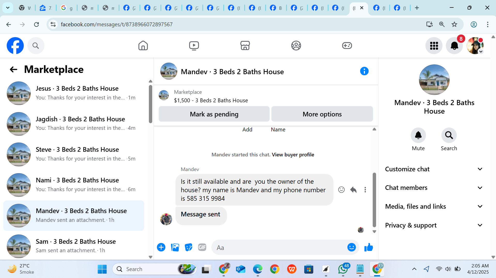The height and width of the screenshot is (278, 496).
Task: React to Mandev's message with emoji
Action: click(341, 190)
